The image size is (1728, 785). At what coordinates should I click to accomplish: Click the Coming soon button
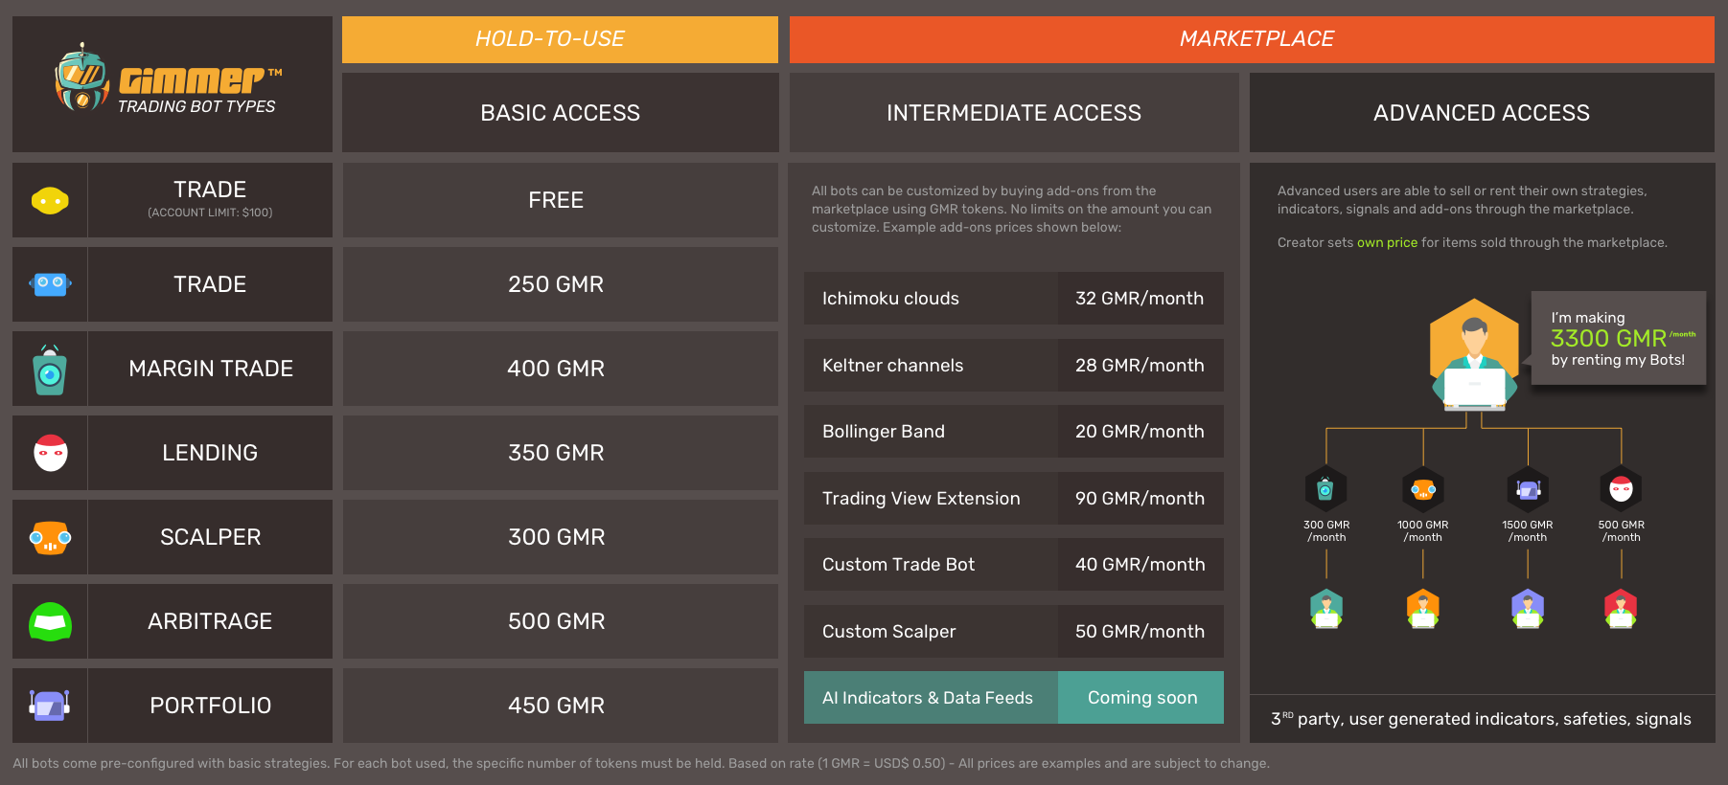pyautogui.click(x=1141, y=698)
